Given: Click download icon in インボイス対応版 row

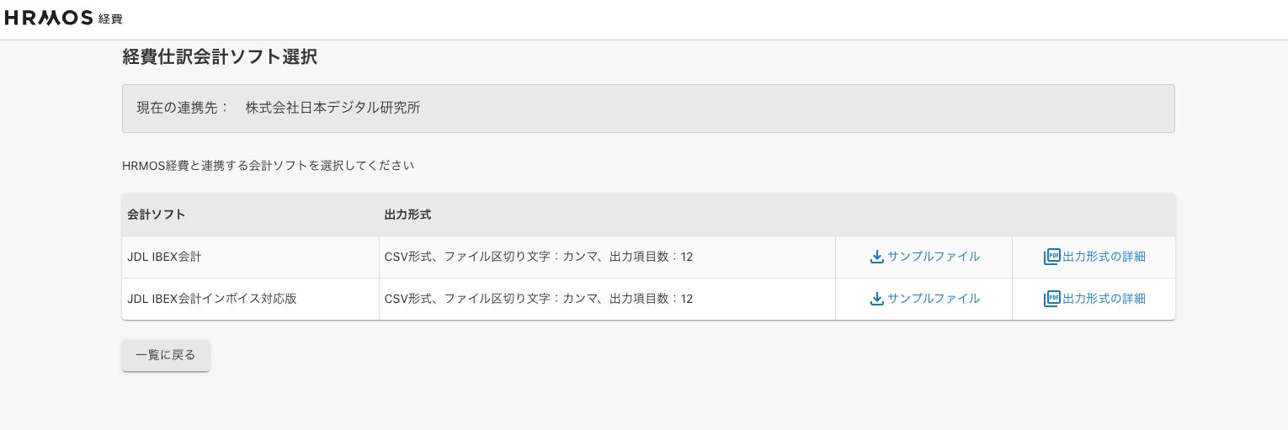Looking at the screenshot, I should [876, 299].
